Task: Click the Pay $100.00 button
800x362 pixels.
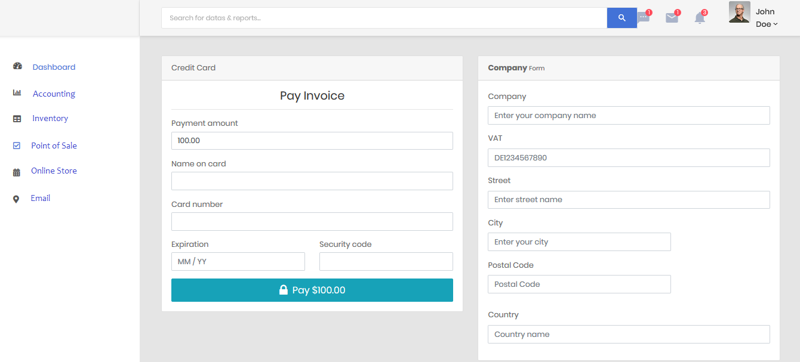Action: click(312, 290)
